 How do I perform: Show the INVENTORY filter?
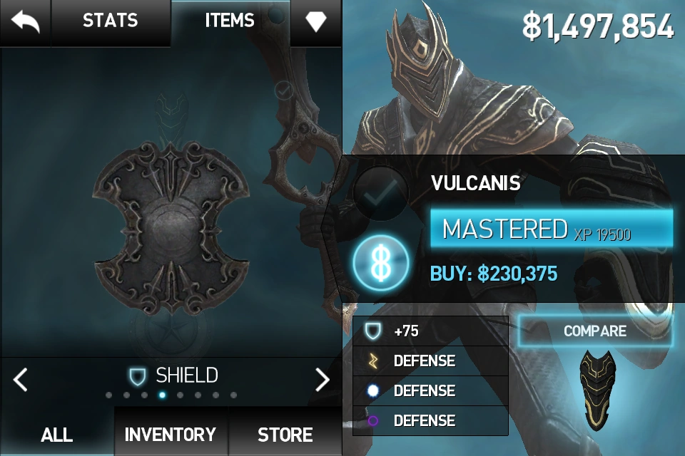pos(171,435)
